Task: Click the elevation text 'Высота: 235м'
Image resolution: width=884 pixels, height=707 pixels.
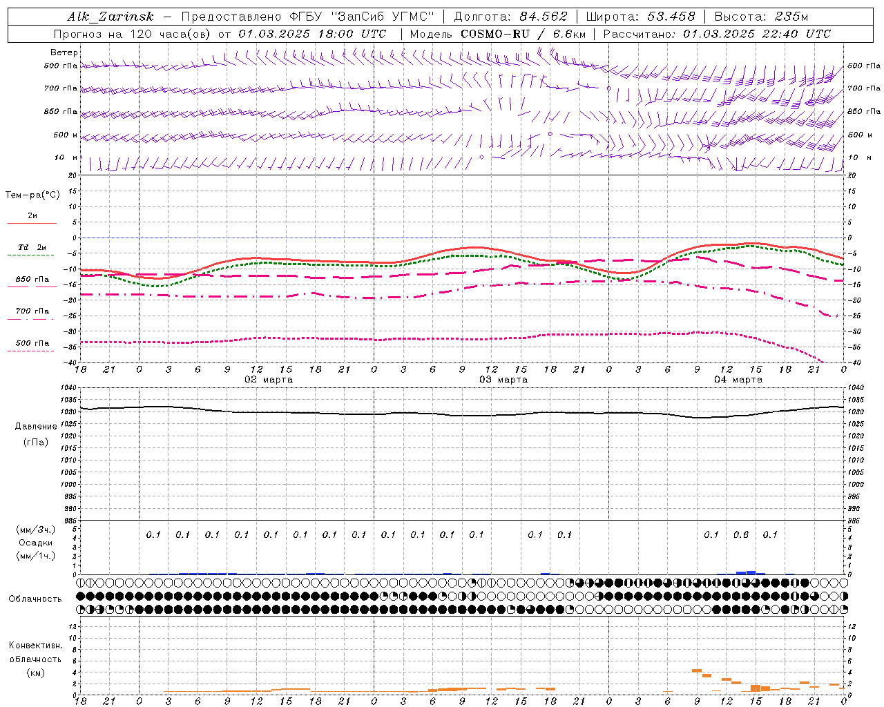Action: (760, 17)
